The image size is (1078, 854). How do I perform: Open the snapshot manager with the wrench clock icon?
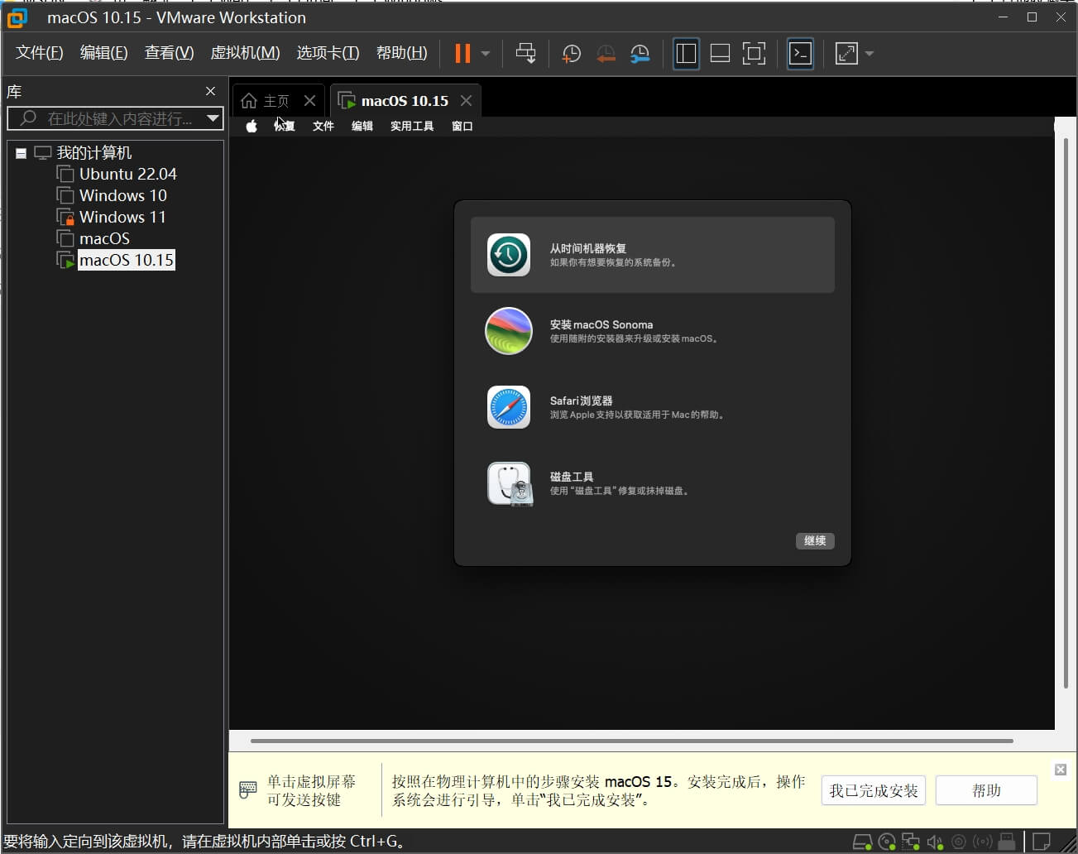(640, 54)
